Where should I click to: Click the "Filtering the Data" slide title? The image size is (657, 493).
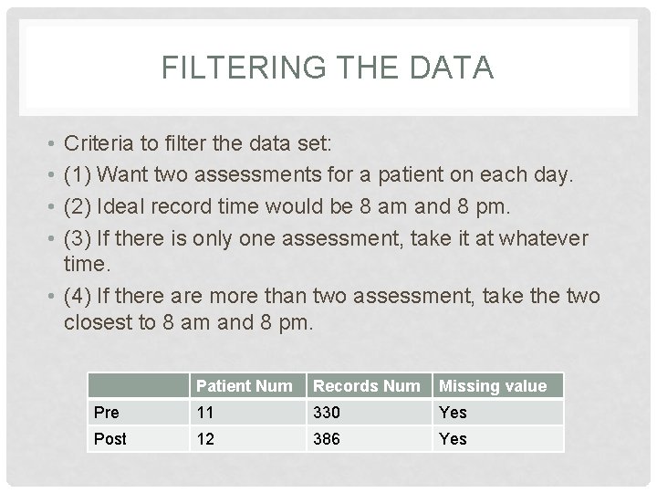click(327, 68)
